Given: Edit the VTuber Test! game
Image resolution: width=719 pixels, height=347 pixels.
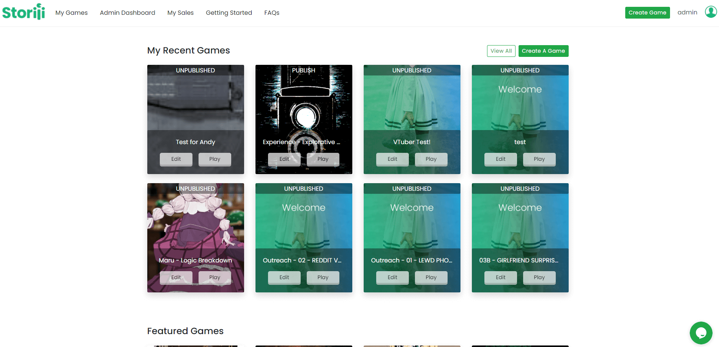Looking at the screenshot, I should coord(393,159).
